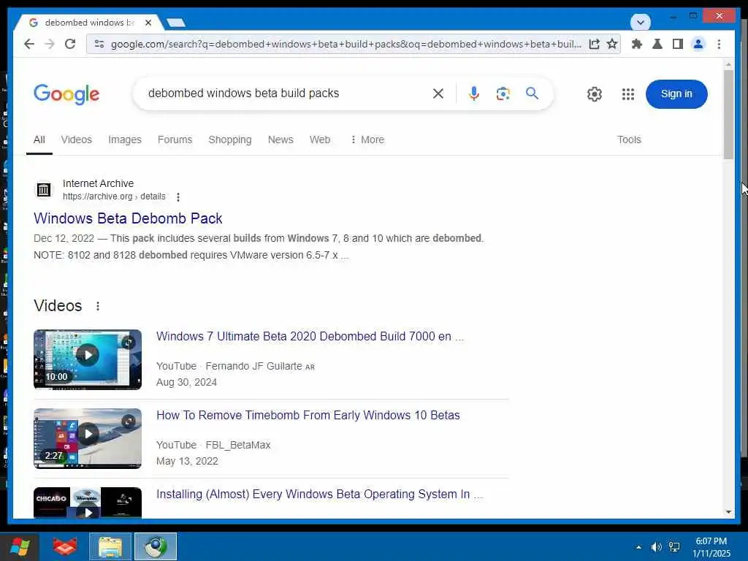Close the debombed windows tab
Screen dimensions: 748x561
(x=148, y=23)
